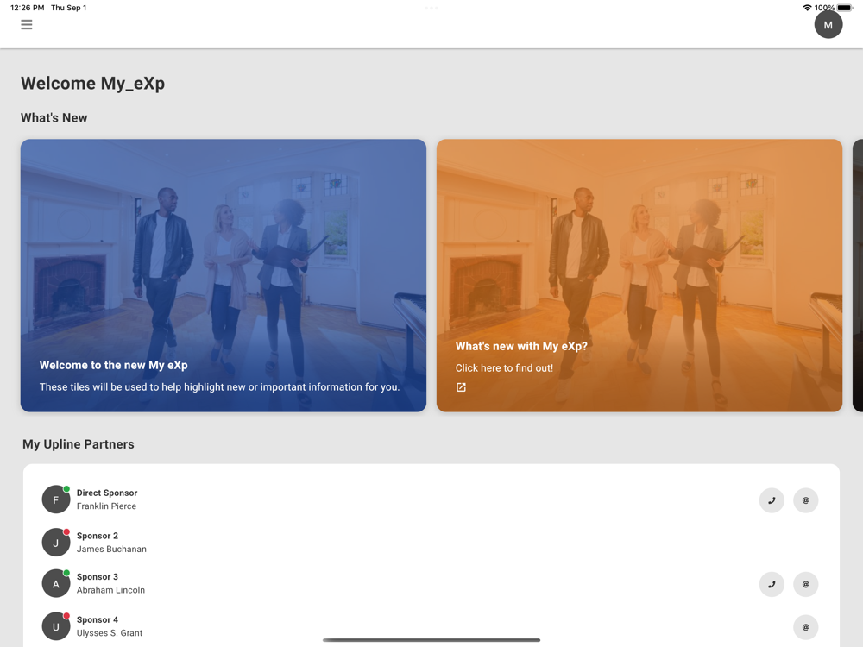
Task: Open the blue 'Welcome to the new My eXp' tile
Action: point(224,275)
